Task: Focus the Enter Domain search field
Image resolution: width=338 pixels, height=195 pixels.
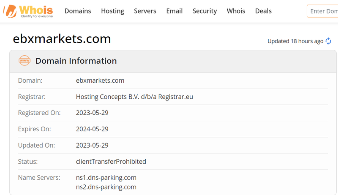Action: (323, 11)
